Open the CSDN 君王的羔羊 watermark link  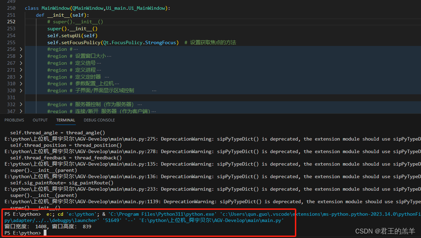click(385, 231)
